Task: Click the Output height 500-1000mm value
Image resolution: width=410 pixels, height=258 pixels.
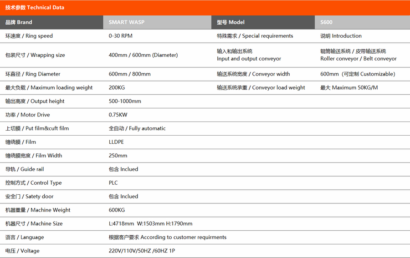Action: coord(125,101)
